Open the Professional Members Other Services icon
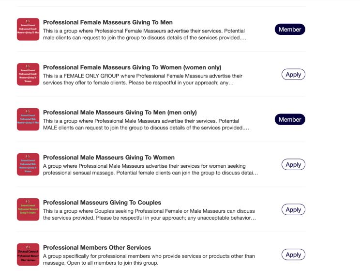The image size is (360, 271). tap(28, 255)
